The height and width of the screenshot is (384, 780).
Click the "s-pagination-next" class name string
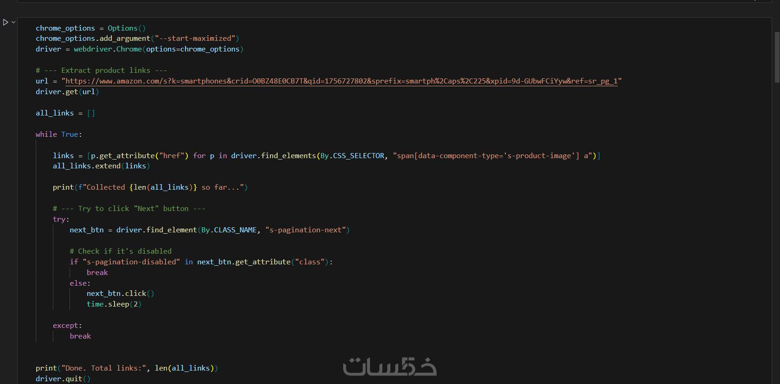click(306, 230)
